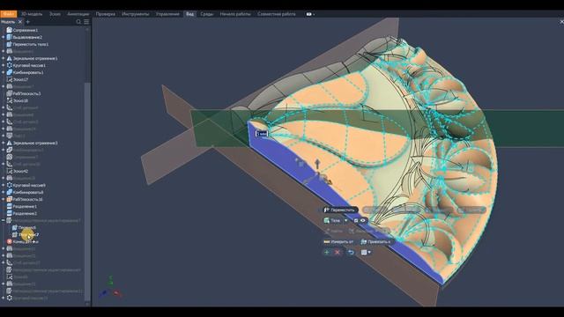Click the Зеркальное отражение1 mirror icon
The width and height of the screenshot is (564, 317).
10,58
